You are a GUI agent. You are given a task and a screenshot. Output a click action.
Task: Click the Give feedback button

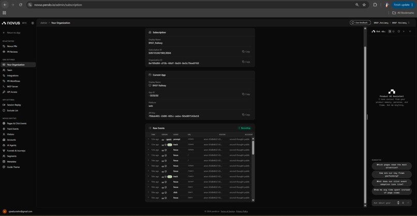[360, 23]
